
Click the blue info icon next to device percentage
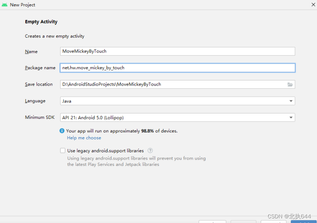62,131
